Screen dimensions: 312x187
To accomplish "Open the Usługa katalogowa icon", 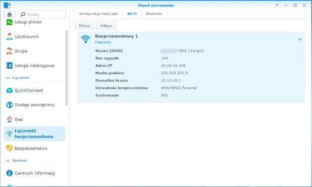I will point(9,65).
